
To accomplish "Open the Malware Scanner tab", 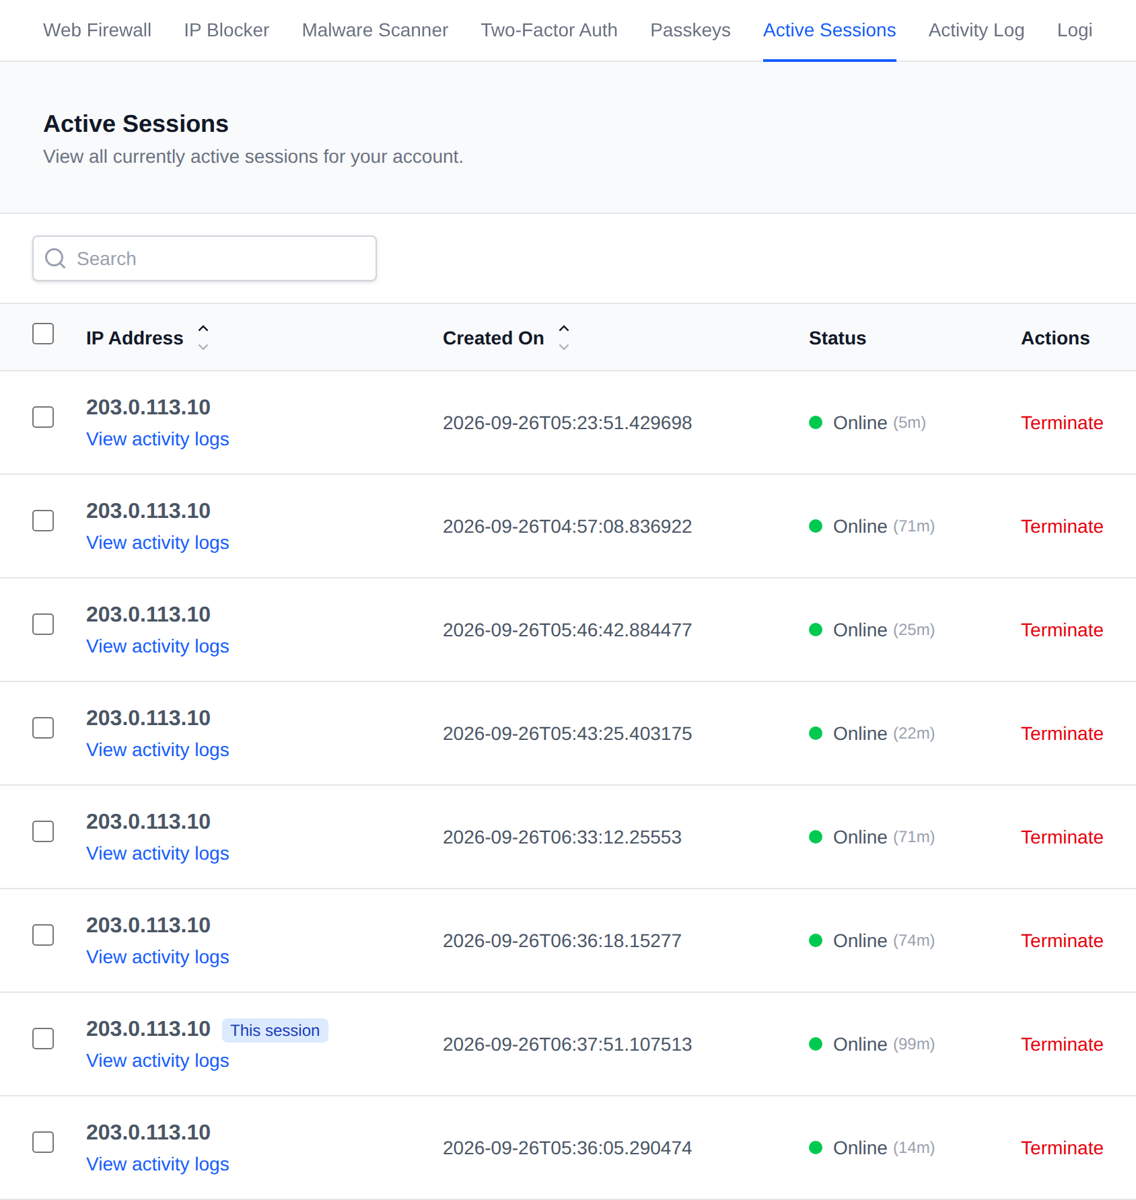I will 375,30.
